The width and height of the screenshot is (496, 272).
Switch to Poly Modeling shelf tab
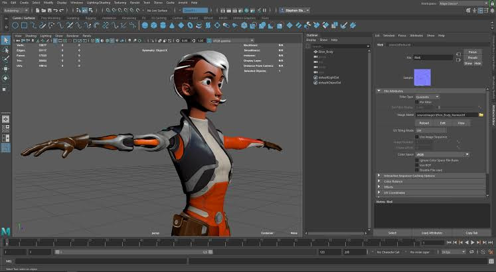[x=50, y=18]
